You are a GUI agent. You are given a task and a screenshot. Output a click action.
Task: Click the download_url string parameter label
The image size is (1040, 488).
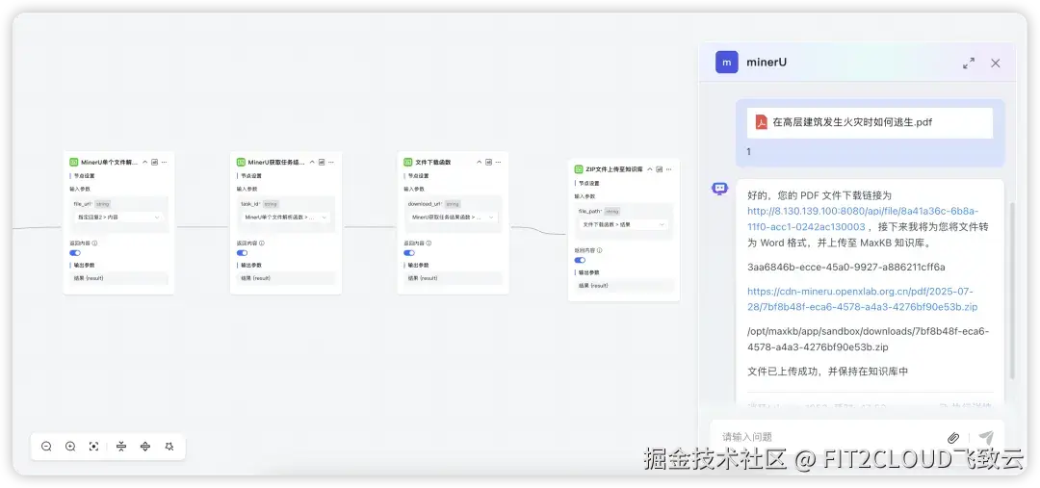tap(433, 203)
